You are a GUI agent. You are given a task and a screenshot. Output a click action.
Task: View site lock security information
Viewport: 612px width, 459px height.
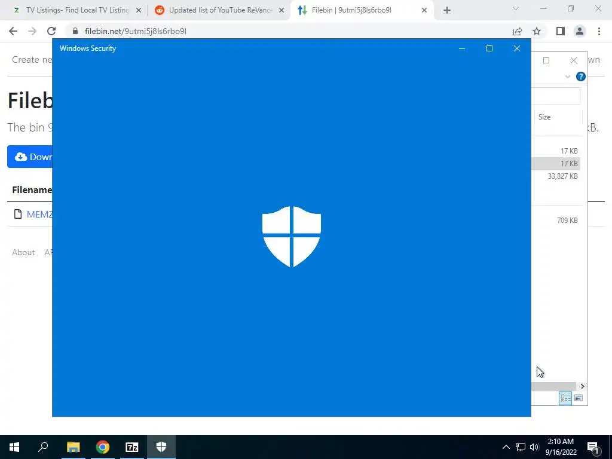tap(75, 31)
